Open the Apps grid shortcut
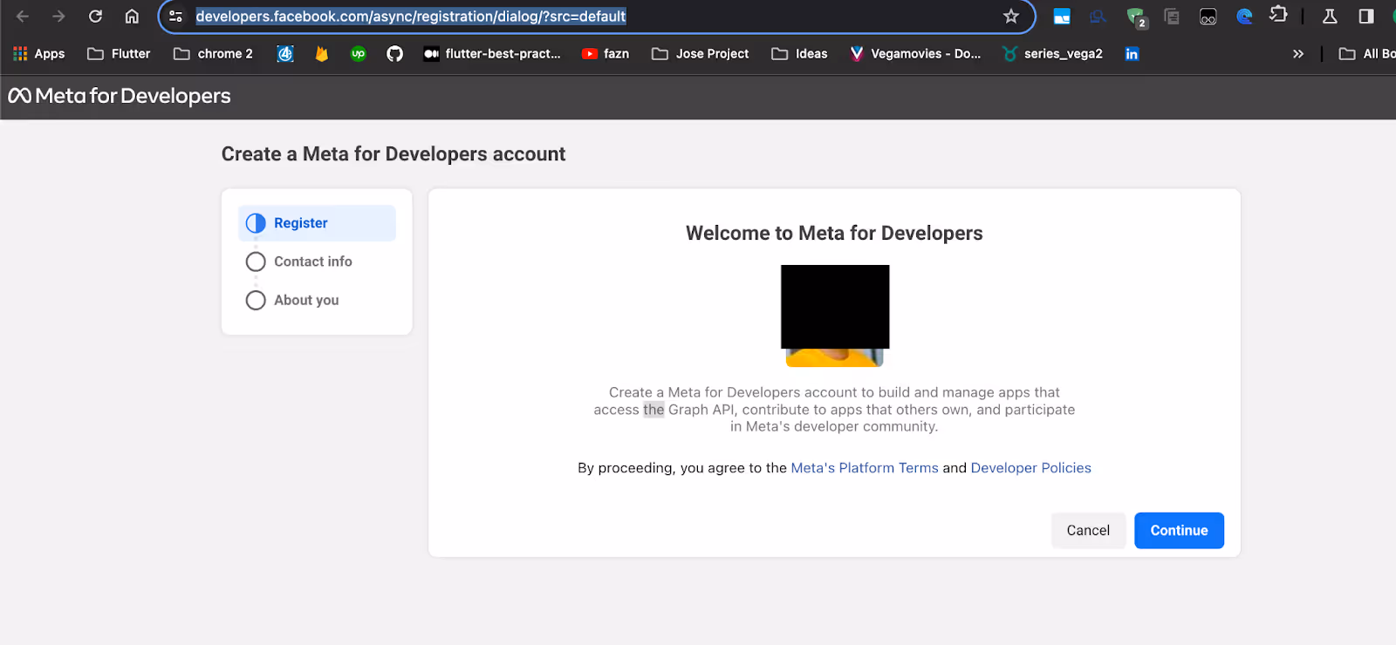The width and height of the screenshot is (1396, 645). pos(39,53)
